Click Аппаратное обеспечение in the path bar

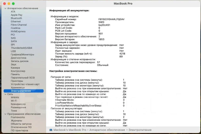(x=107, y=130)
